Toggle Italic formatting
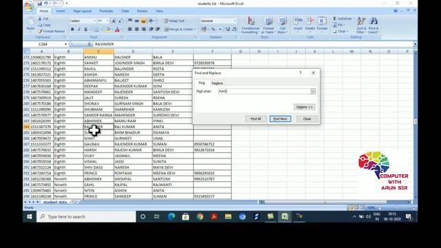The width and height of the screenshot is (441, 248). [79, 29]
